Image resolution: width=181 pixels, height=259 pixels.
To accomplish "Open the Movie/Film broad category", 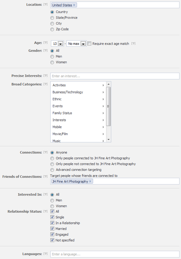I will pyautogui.click(x=78, y=134).
